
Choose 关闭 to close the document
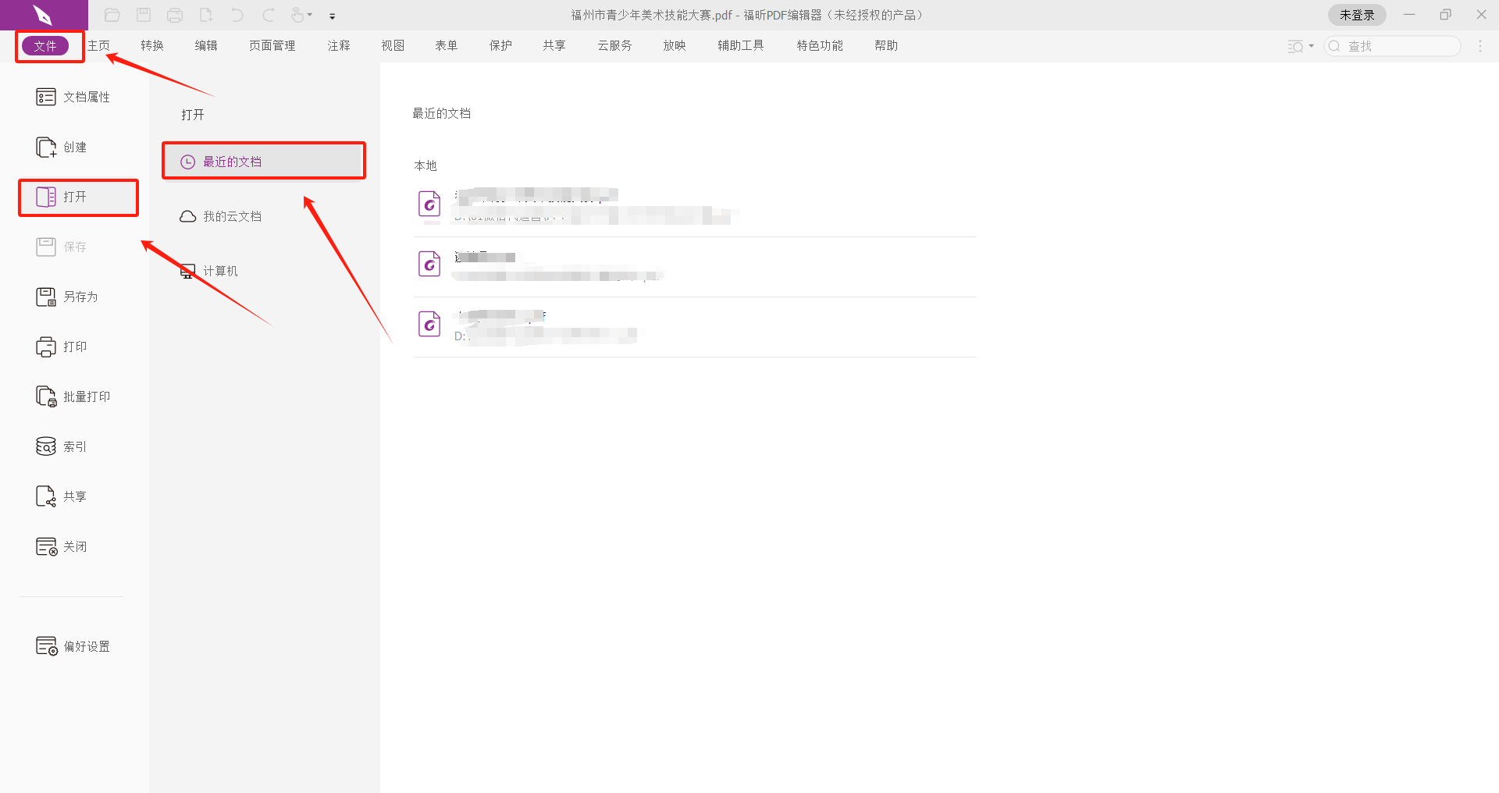(62, 546)
